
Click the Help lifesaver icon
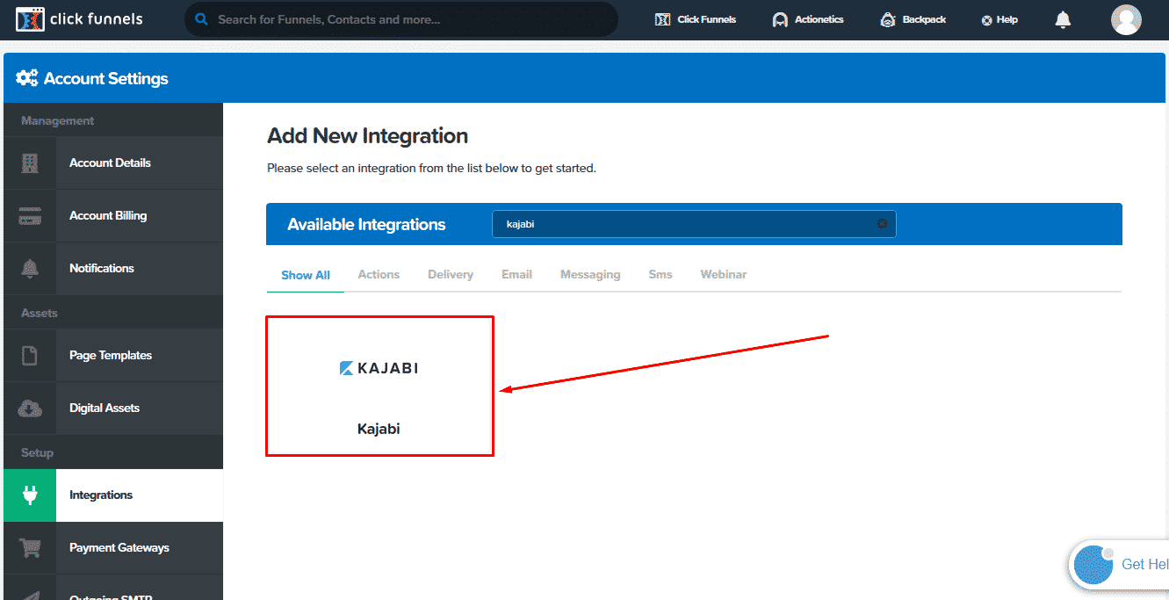(x=986, y=20)
